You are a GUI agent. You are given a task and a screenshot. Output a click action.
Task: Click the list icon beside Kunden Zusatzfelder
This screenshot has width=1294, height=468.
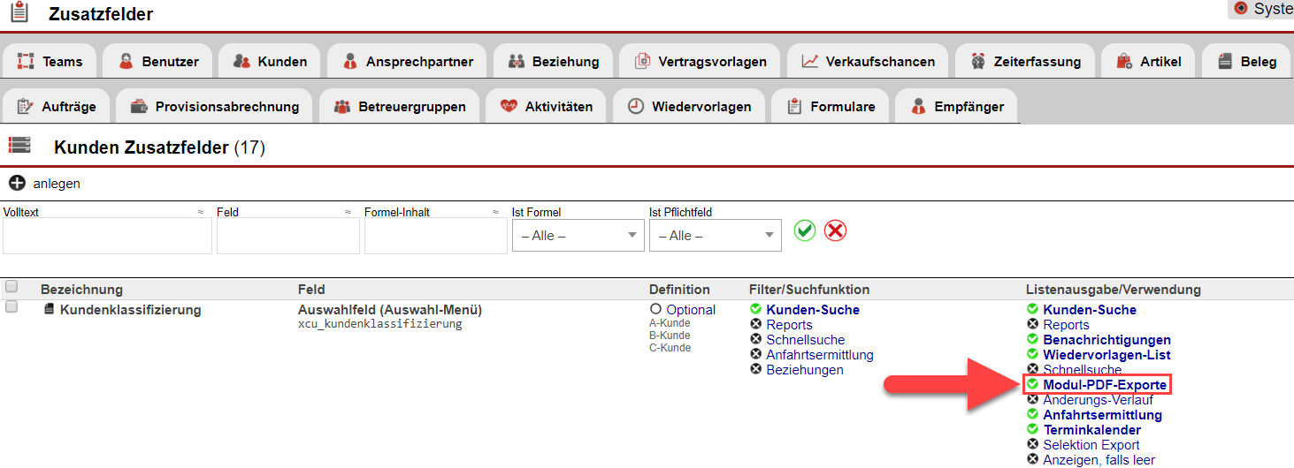pos(19,147)
